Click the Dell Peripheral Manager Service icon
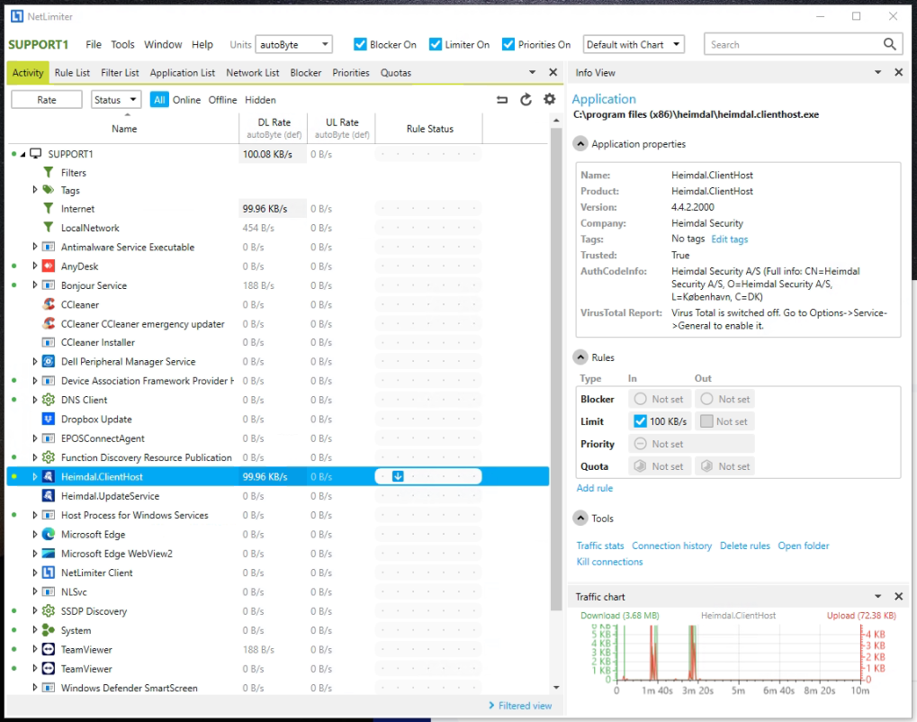Image resolution: width=917 pixels, height=722 pixels. [49, 362]
